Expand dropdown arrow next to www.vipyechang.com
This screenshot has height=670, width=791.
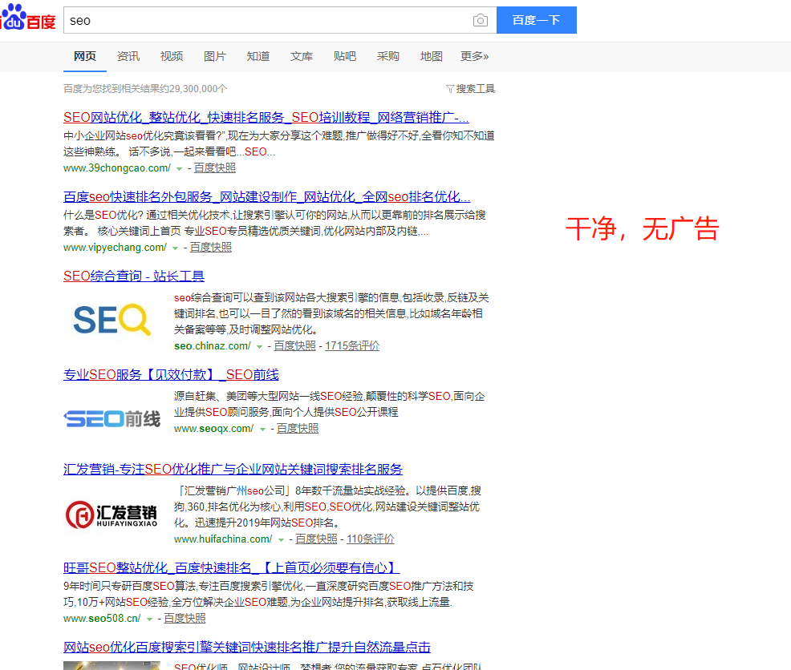click(x=175, y=248)
